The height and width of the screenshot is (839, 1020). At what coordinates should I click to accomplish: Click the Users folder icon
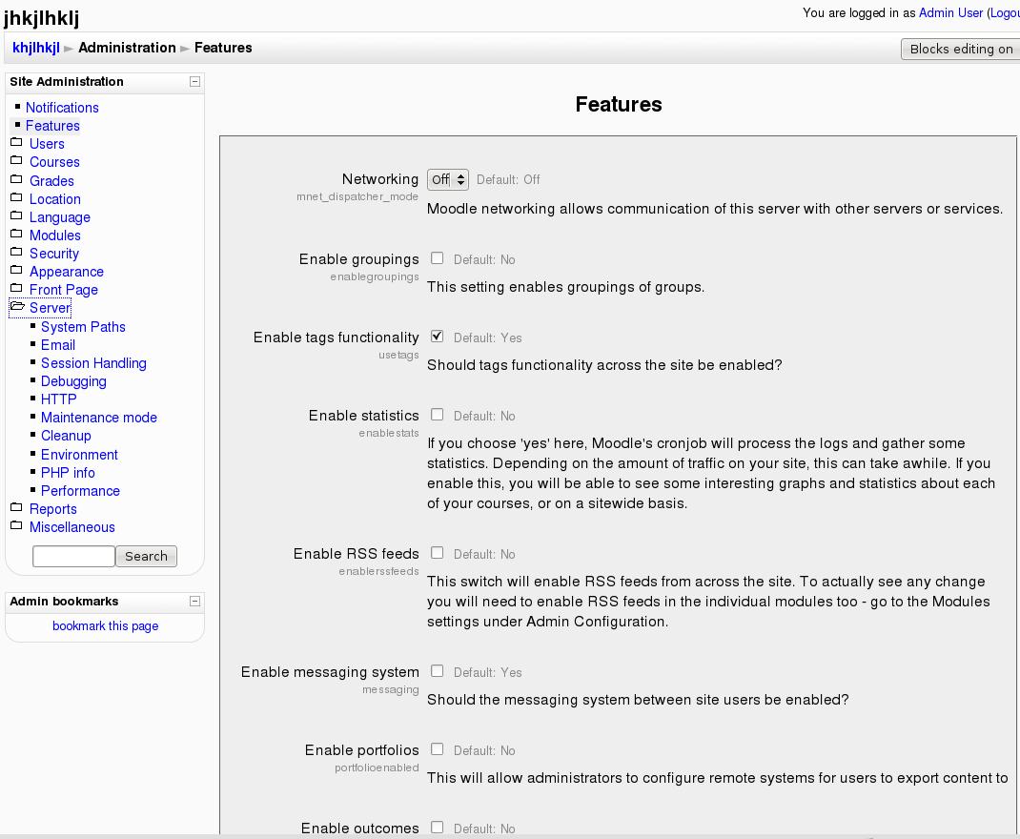coord(16,142)
